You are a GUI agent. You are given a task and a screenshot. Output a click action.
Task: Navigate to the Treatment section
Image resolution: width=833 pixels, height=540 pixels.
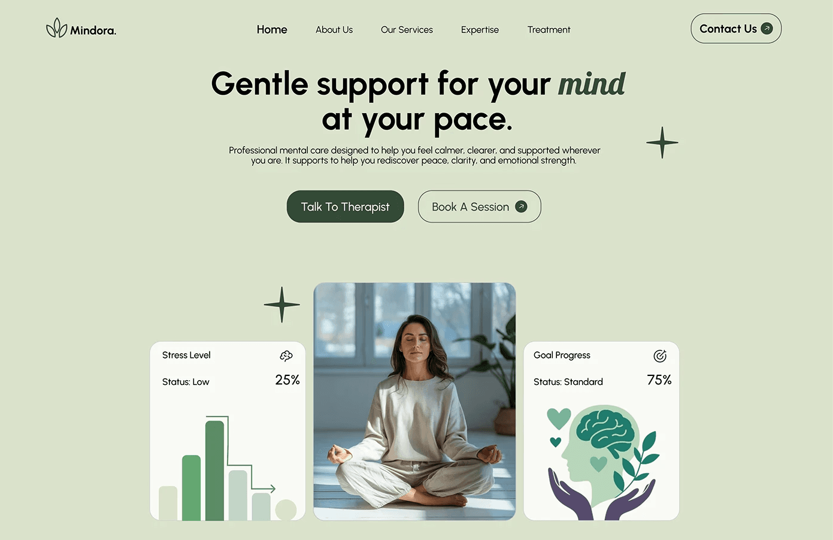[x=549, y=29]
